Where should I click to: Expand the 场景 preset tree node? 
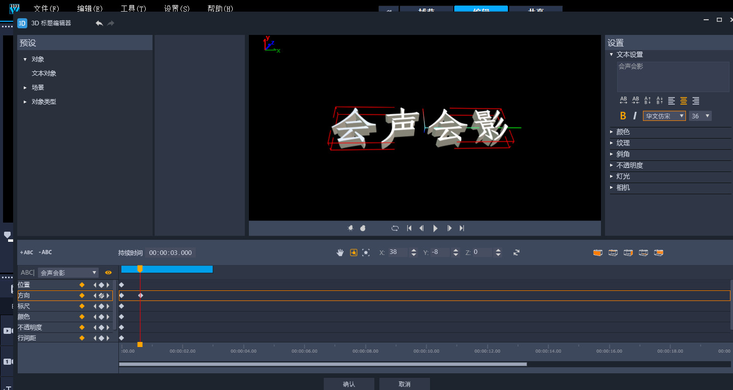point(25,88)
